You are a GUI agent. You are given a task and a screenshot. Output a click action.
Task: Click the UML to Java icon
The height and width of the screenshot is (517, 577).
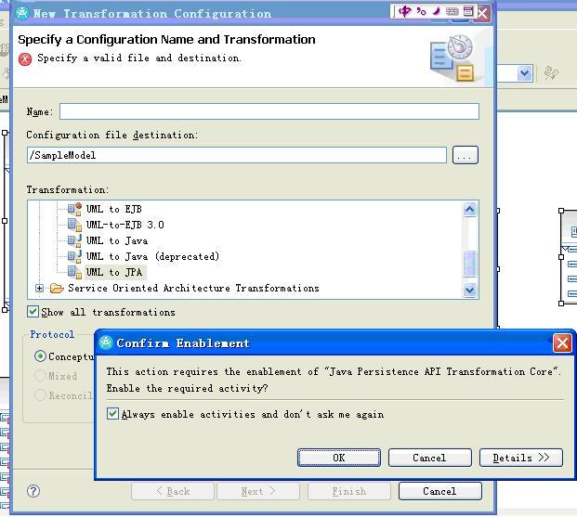coord(74,240)
